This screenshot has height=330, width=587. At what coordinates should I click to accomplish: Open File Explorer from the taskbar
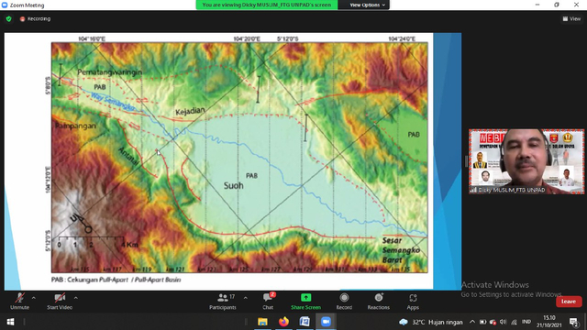coord(262,322)
